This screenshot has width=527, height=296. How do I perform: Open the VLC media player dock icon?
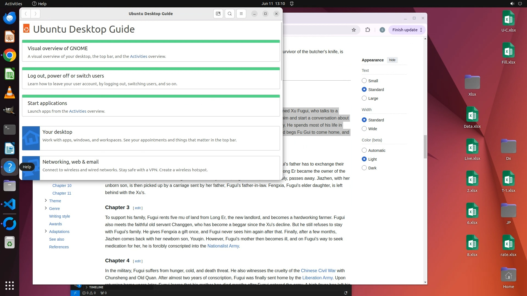coord(10,93)
